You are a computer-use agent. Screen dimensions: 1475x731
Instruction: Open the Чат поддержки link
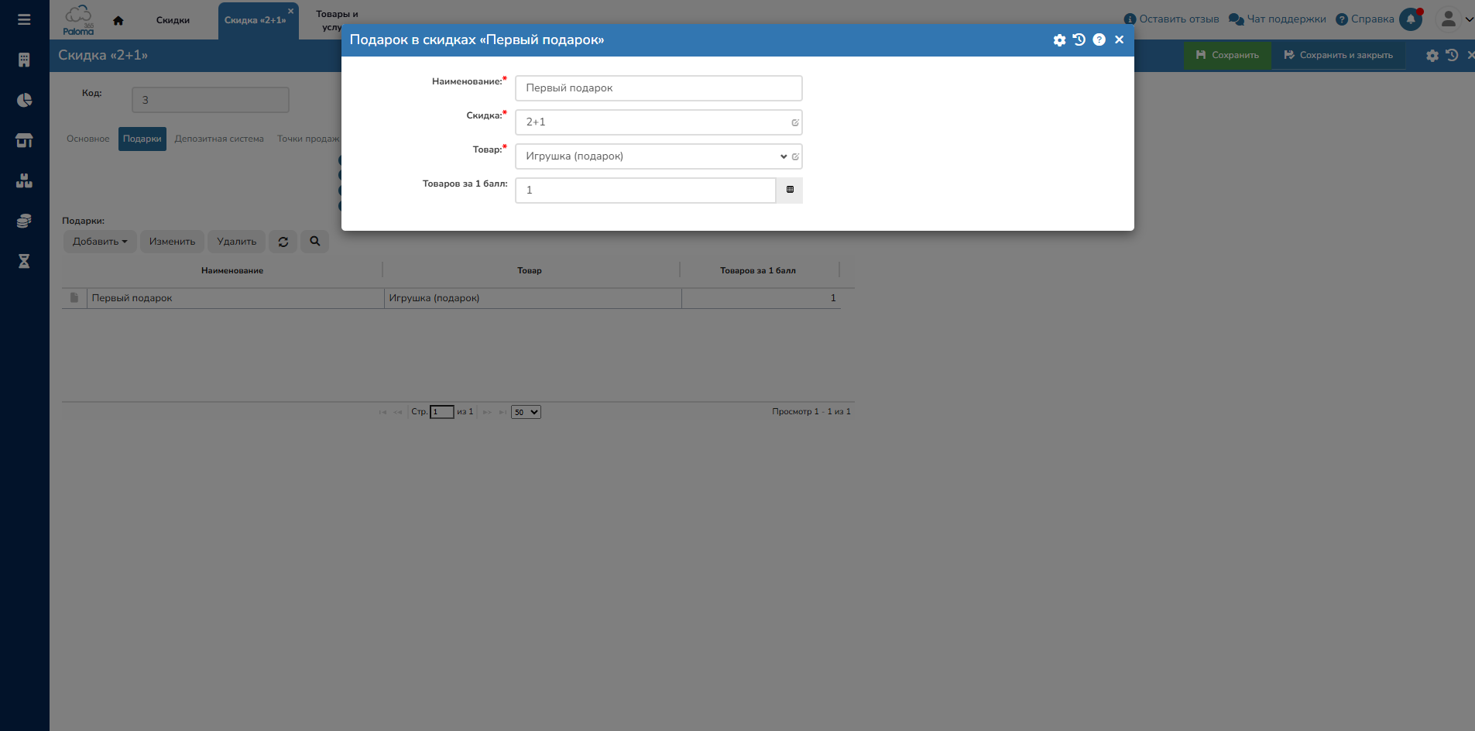click(1278, 19)
